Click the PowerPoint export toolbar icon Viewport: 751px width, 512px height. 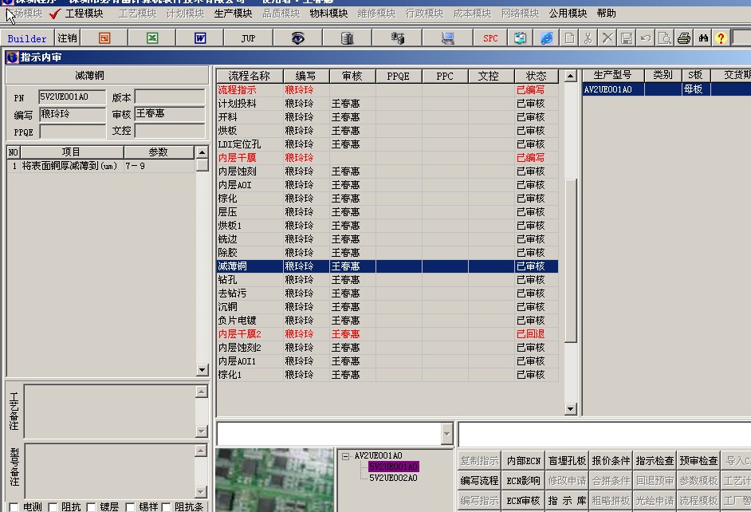coord(104,37)
